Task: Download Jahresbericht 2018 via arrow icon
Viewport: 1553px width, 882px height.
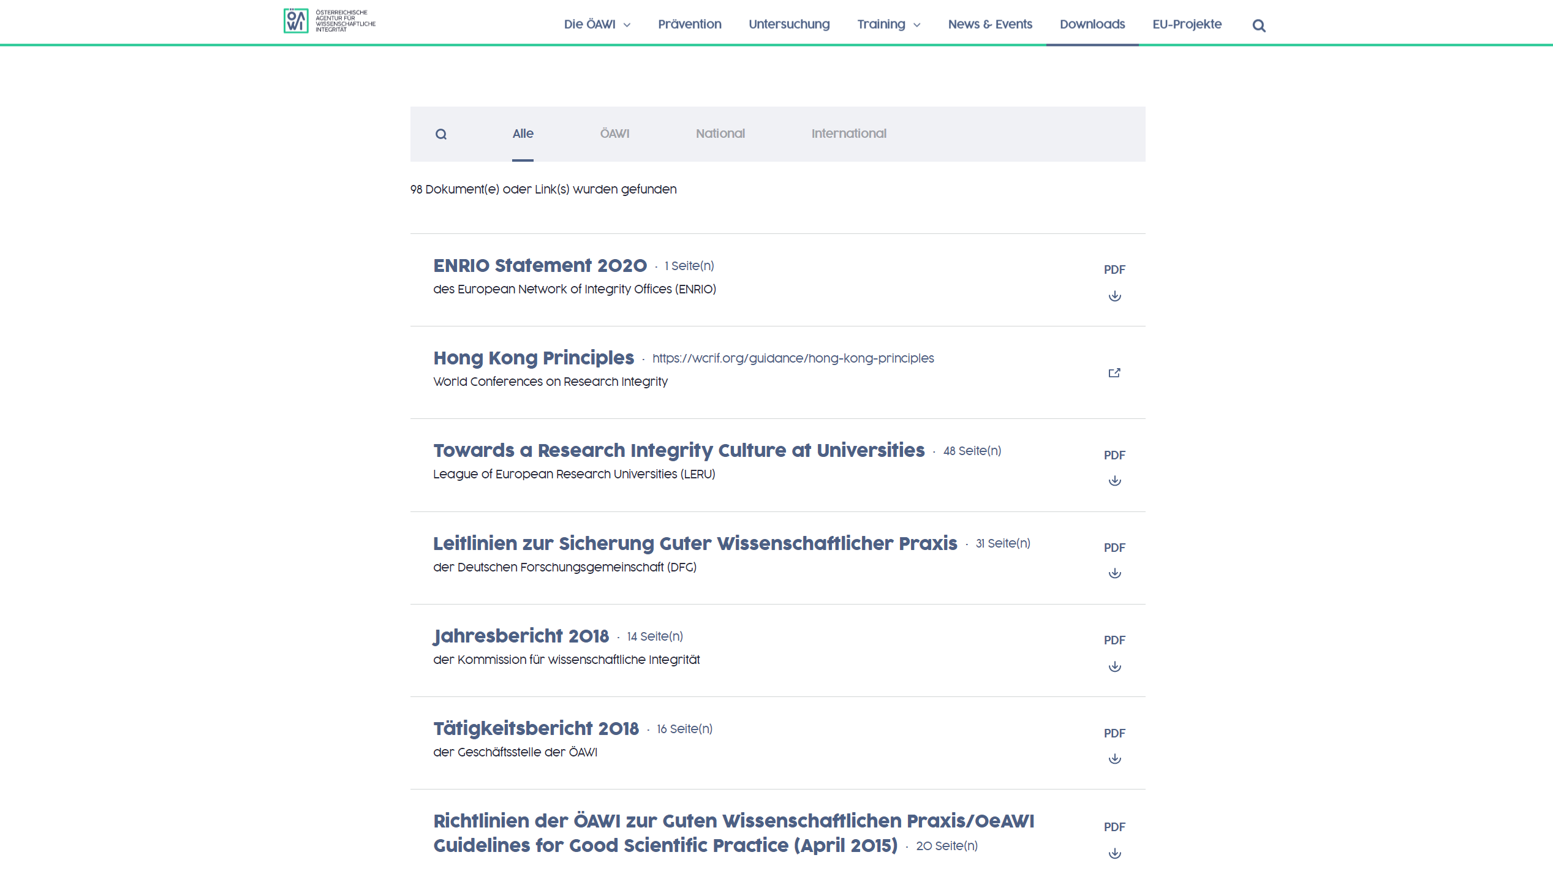Action: [x=1115, y=666]
